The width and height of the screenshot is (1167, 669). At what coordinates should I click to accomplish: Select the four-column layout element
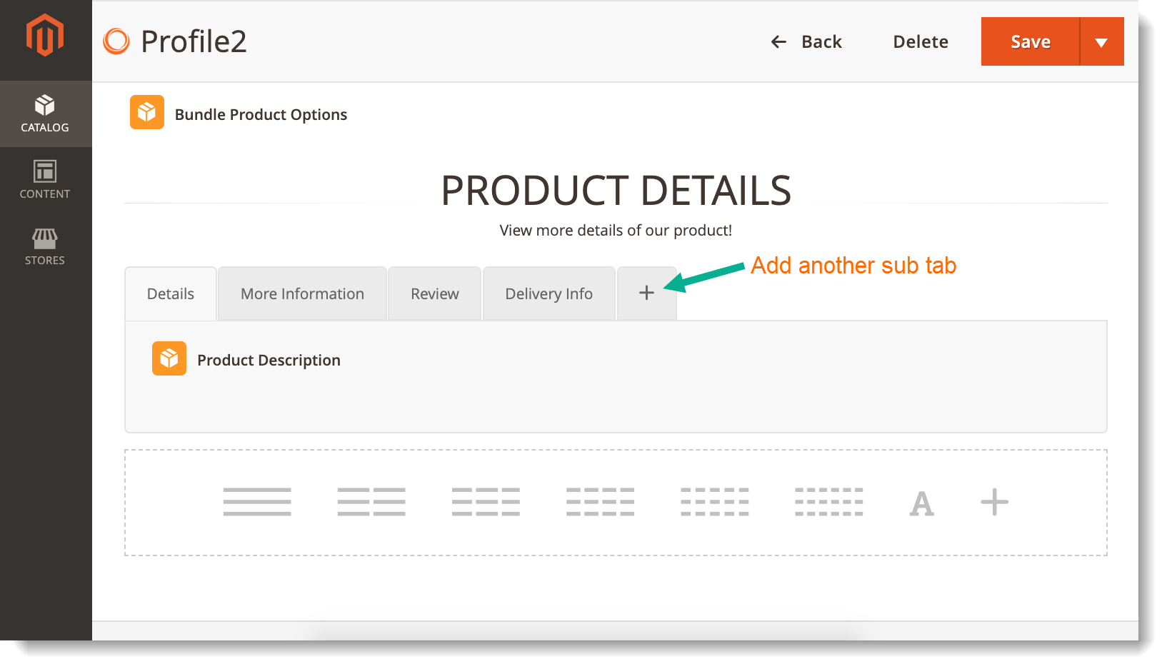tap(600, 502)
